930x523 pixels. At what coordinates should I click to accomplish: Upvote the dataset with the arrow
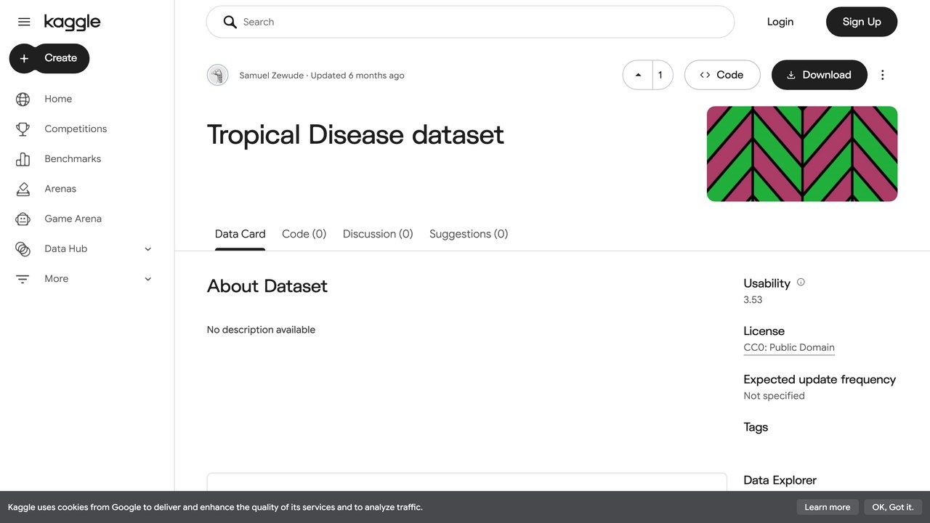pyautogui.click(x=638, y=75)
